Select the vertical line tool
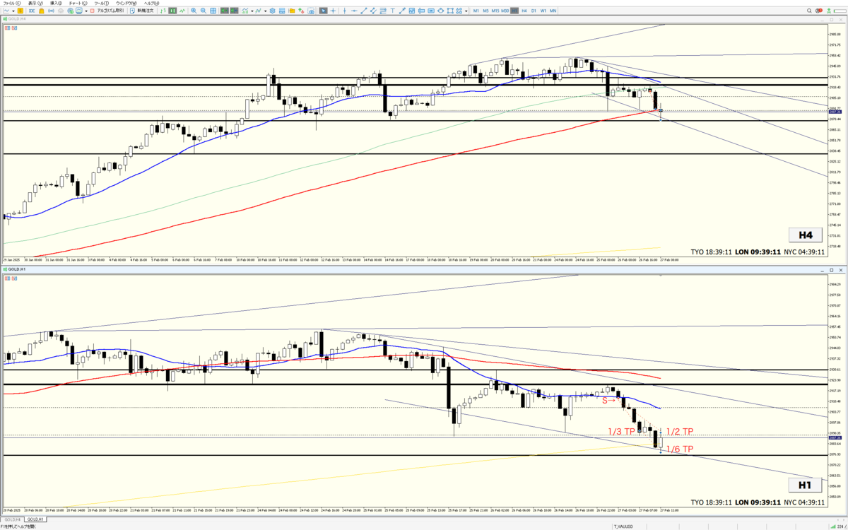The height and width of the screenshot is (530, 848). [344, 11]
